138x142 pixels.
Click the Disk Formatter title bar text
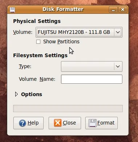[63, 9]
